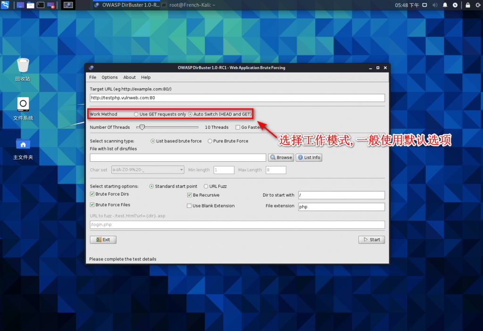
Task: Toggle the Brute Force Dirs checkbox
Action: (x=92, y=194)
